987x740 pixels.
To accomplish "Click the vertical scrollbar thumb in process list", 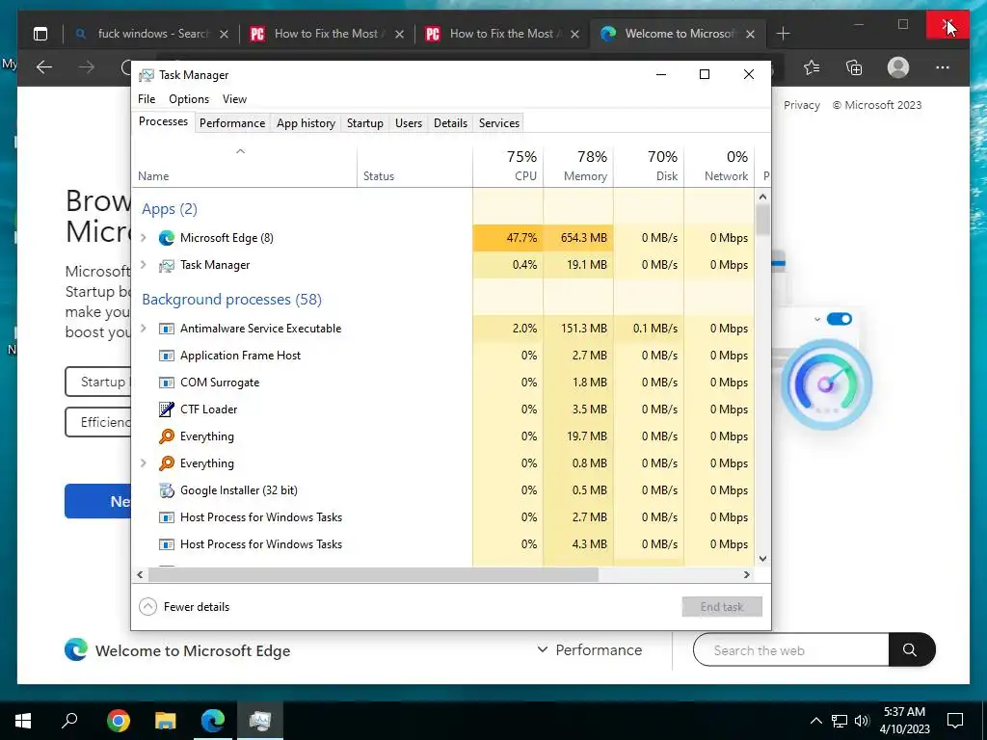I will coord(763,220).
